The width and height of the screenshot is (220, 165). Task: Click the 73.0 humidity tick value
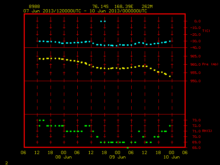coord(196,120)
